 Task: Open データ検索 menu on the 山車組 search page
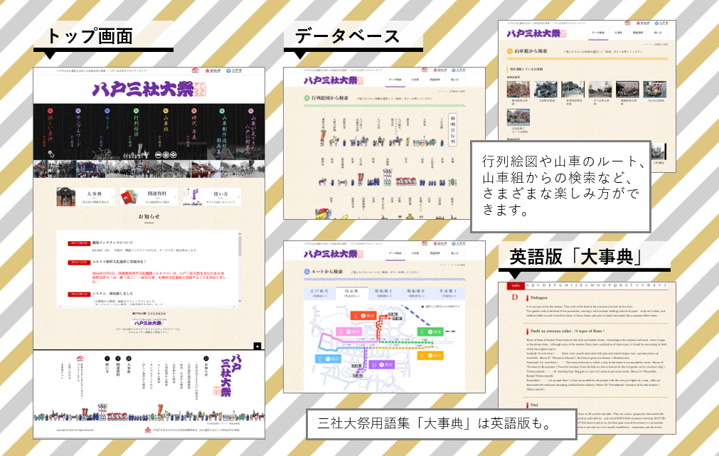pos(598,33)
